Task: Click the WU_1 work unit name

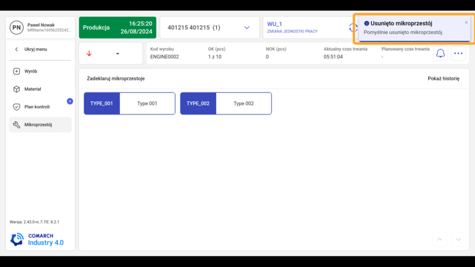Action: click(275, 24)
